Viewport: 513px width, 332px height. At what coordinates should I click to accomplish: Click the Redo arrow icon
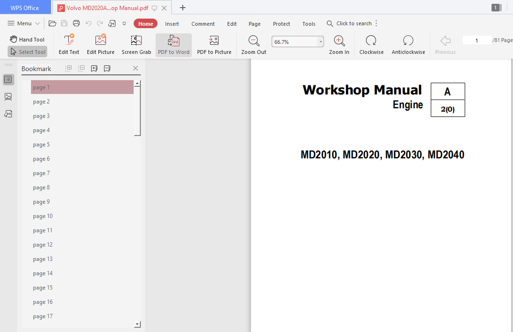(x=100, y=23)
